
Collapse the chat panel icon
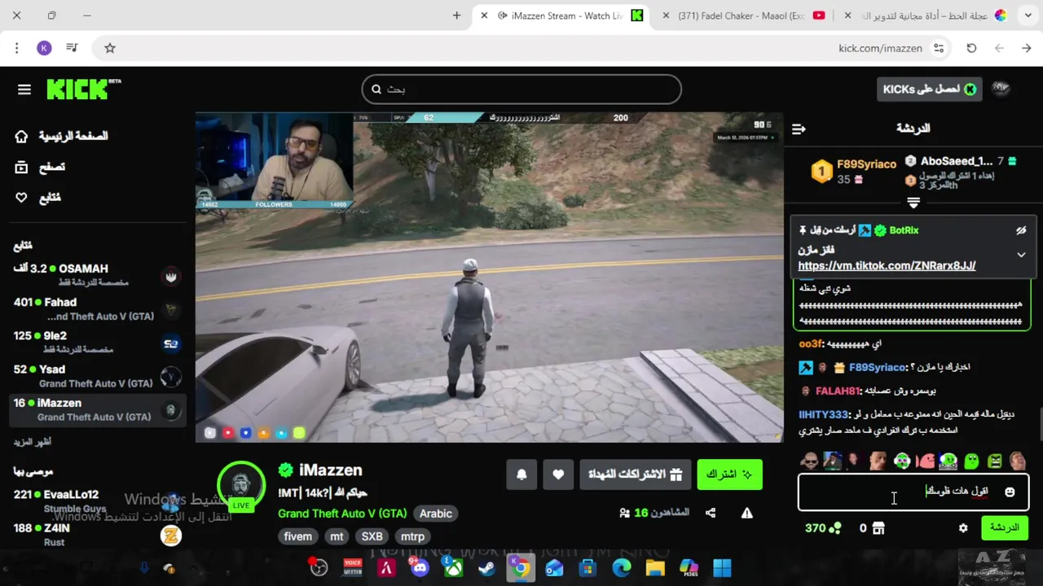tap(799, 129)
